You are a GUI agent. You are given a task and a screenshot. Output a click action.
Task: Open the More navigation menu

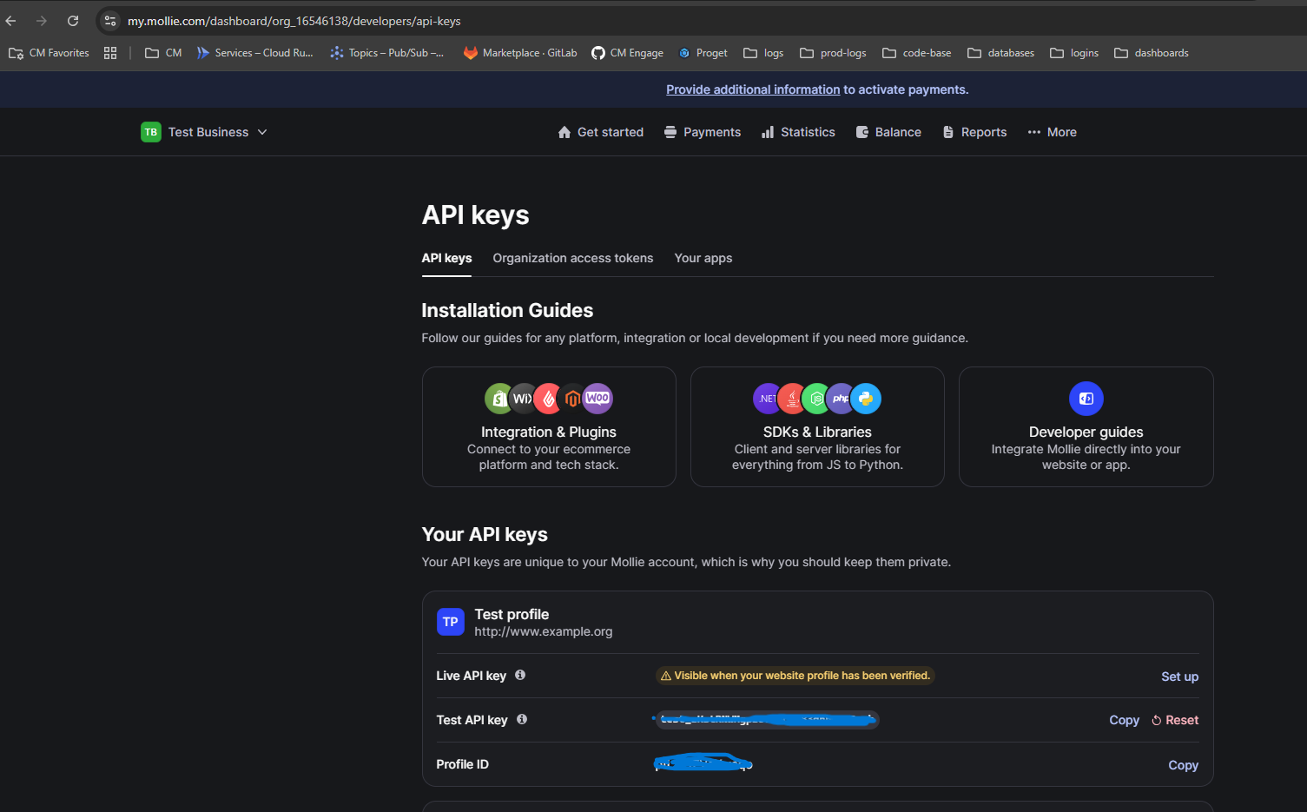tap(1053, 132)
